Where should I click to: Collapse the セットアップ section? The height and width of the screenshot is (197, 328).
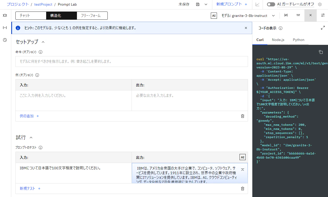(x=43, y=42)
